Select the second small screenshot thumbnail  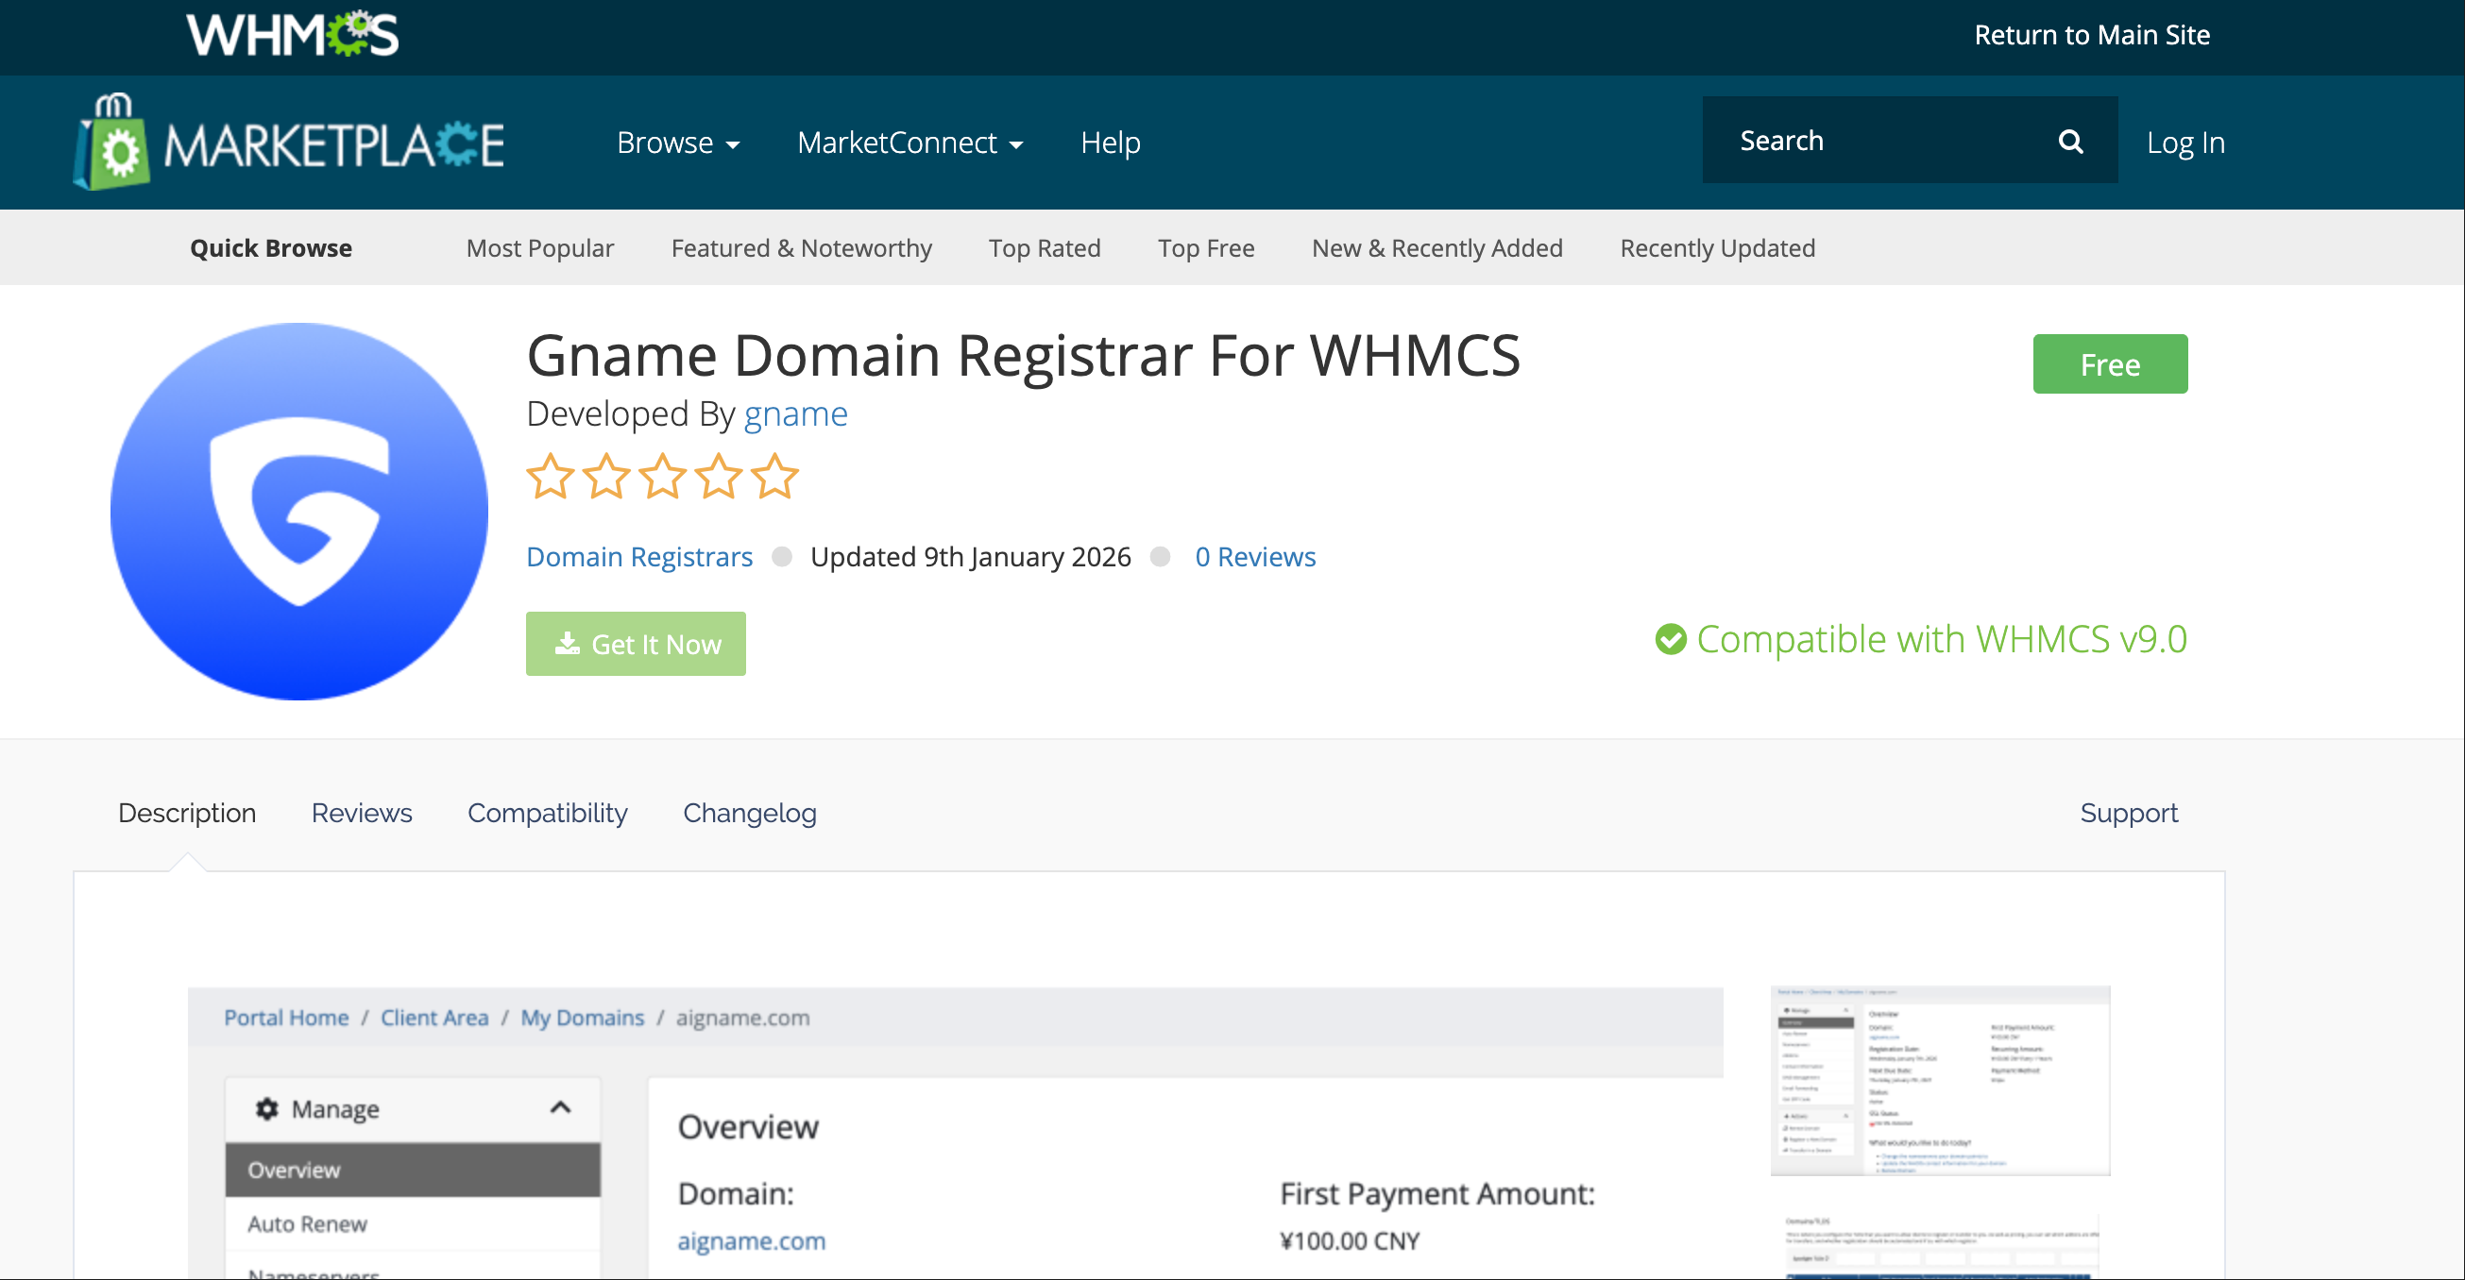pyautogui.click(x=1940, y=1247)
